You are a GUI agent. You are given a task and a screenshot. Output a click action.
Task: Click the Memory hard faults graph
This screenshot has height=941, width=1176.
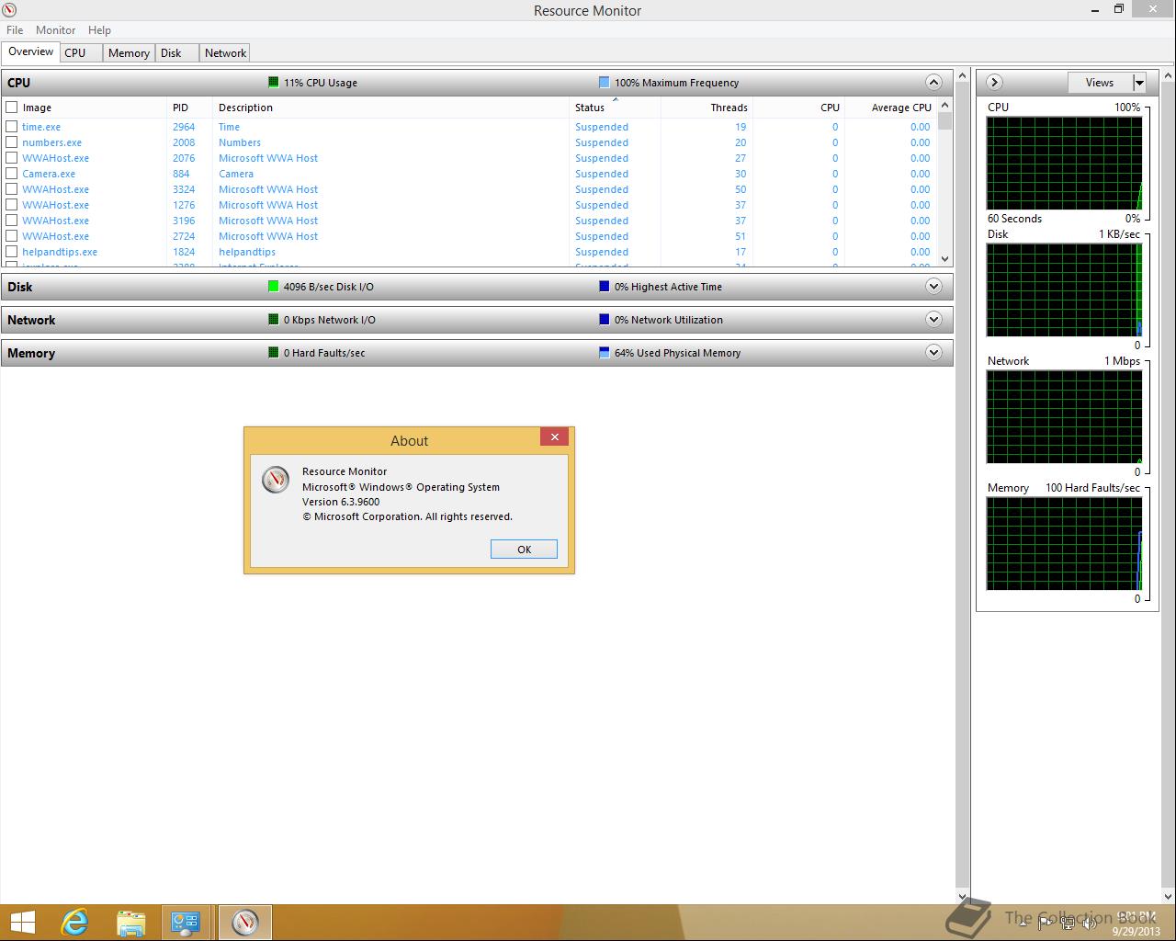1064,544
